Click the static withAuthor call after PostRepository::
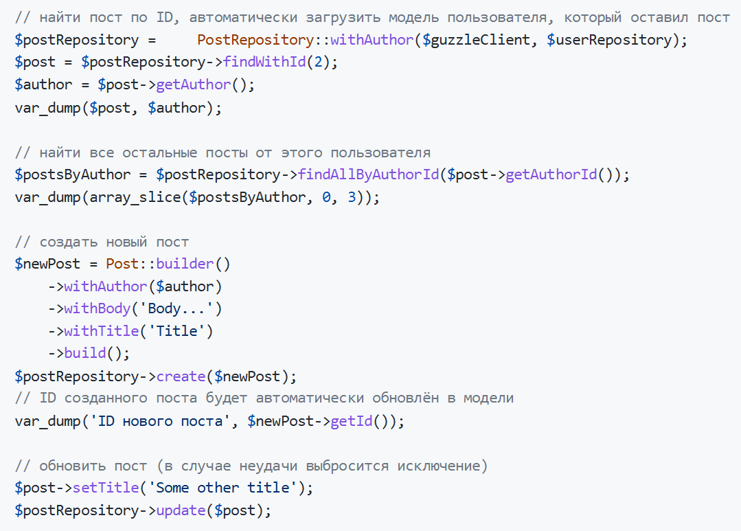The width and height of the screenshot is (741, 531). tap(372, 40)
